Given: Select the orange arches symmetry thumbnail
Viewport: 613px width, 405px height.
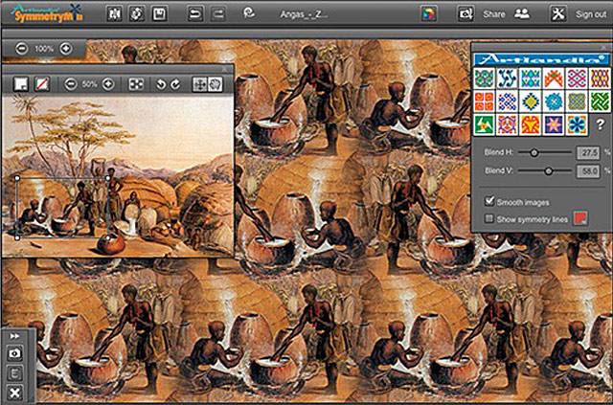Looking at the screenshot, I should tap(554, 79).
